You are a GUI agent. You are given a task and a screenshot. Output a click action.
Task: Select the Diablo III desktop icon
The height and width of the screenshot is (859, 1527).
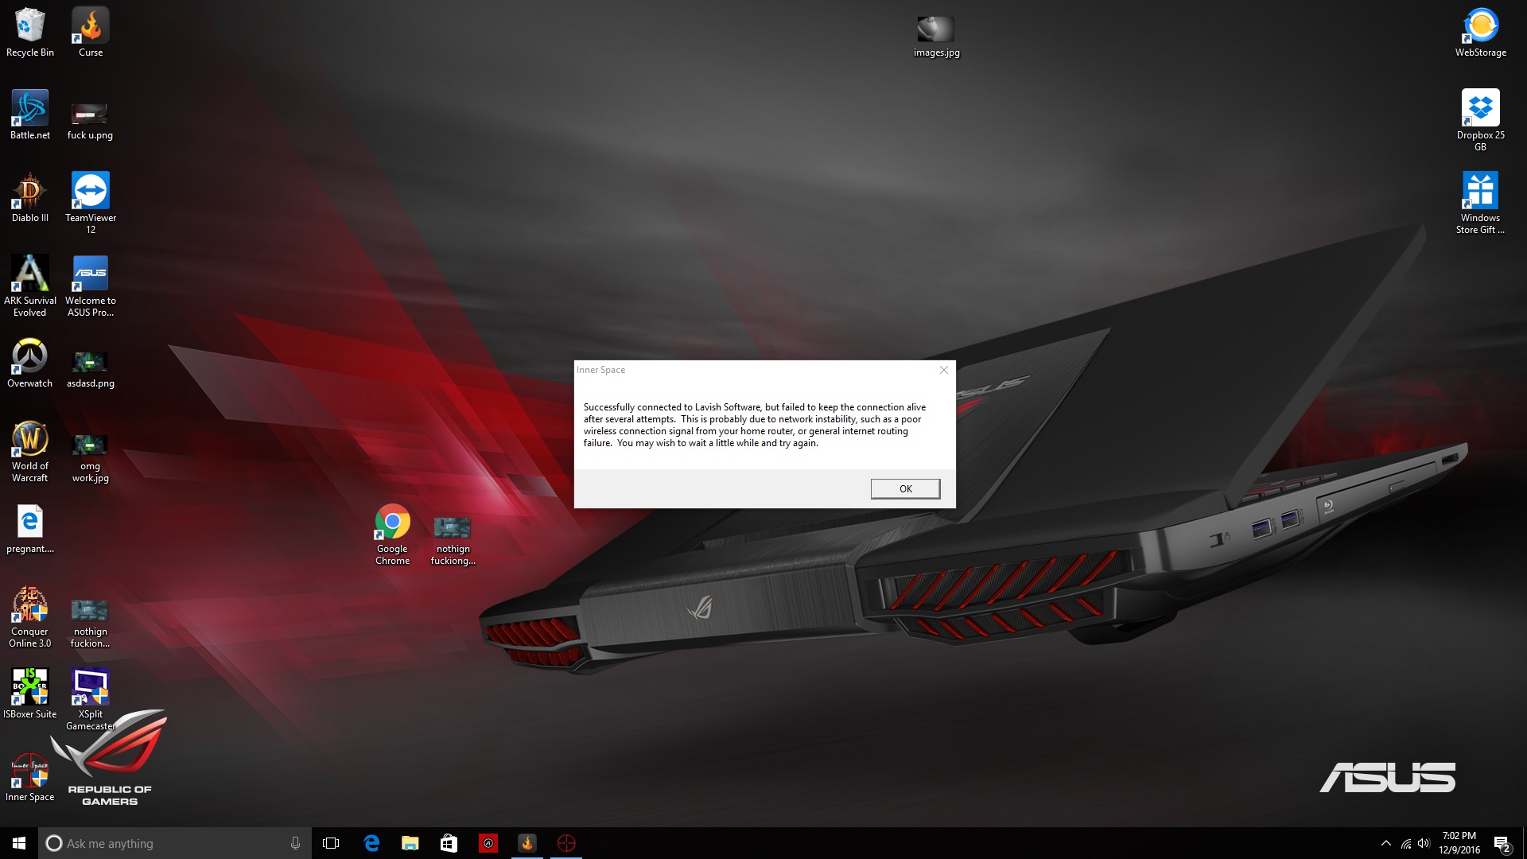click(x=30, y=198)
